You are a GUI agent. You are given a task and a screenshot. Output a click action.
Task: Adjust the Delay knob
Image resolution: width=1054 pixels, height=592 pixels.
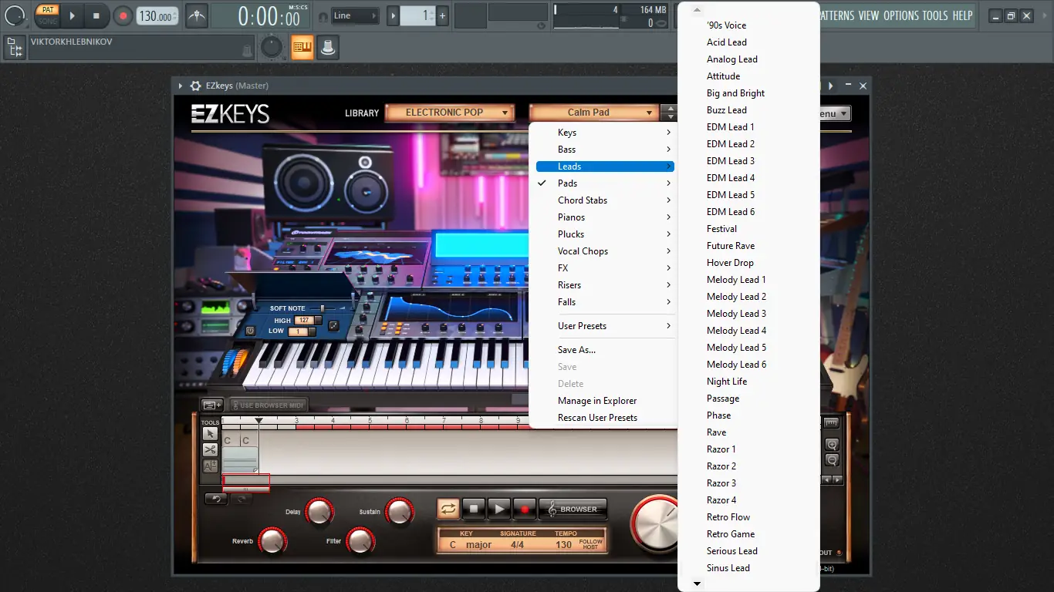(319, 512)
